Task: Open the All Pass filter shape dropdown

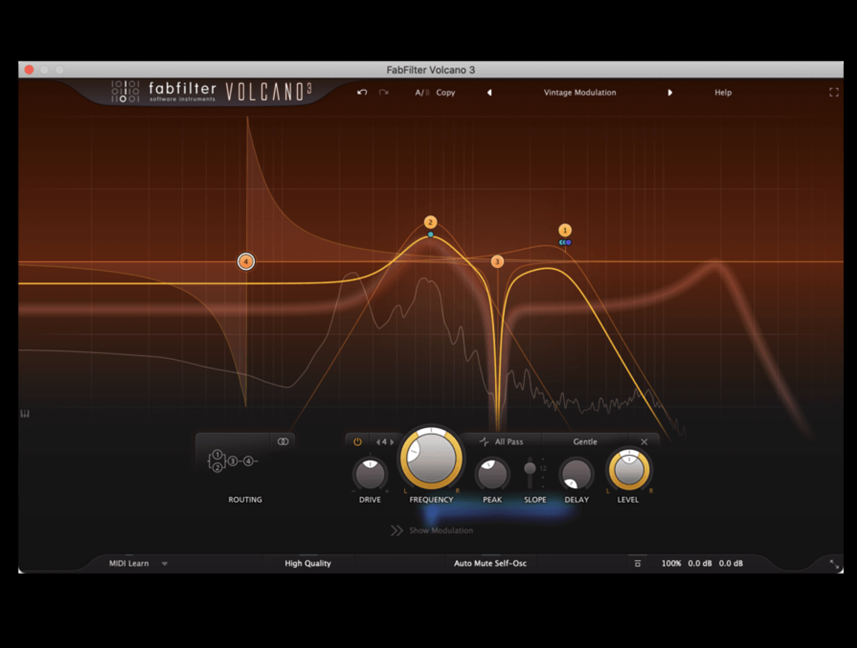Action: tap(501, 442)
